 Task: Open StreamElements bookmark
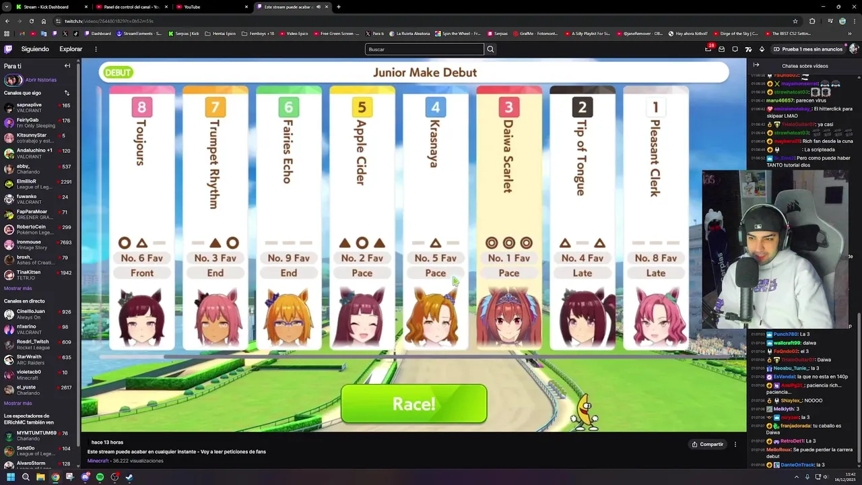pyautogui.click(x=139, y=34)
